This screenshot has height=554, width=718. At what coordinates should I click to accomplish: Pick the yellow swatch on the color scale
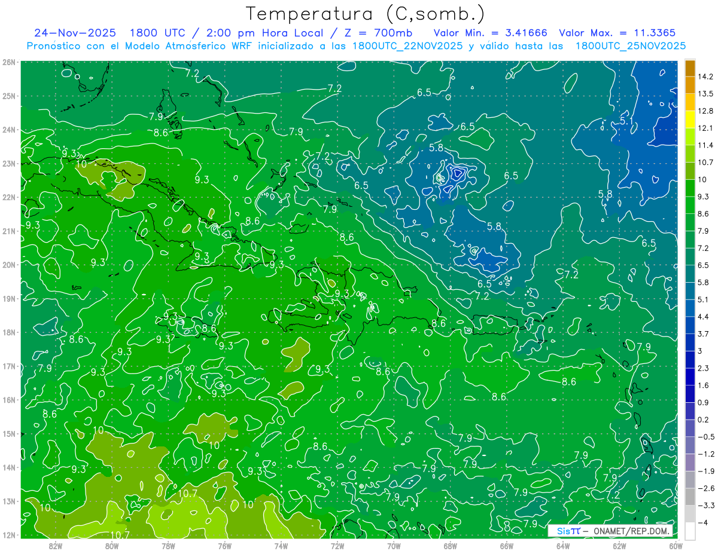[x=690, y=120]
